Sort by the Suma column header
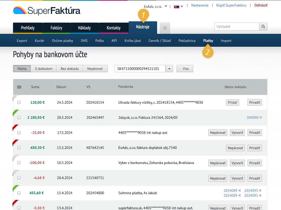281x210 pixels. (x=35, y=87)
